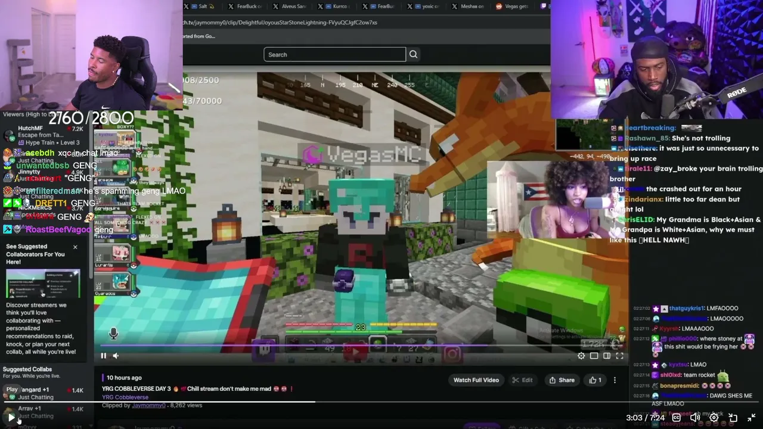Click into the Twitch Search field
This screenshot has width=763, height=429.
point(334,55)
